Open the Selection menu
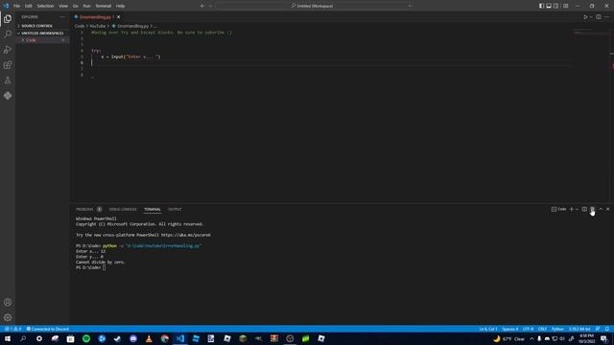Screen dimensions: 614x345 [45, 6]
